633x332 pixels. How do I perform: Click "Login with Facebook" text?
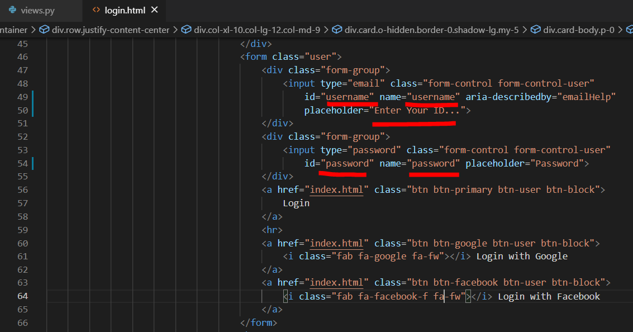click(549, 296)
